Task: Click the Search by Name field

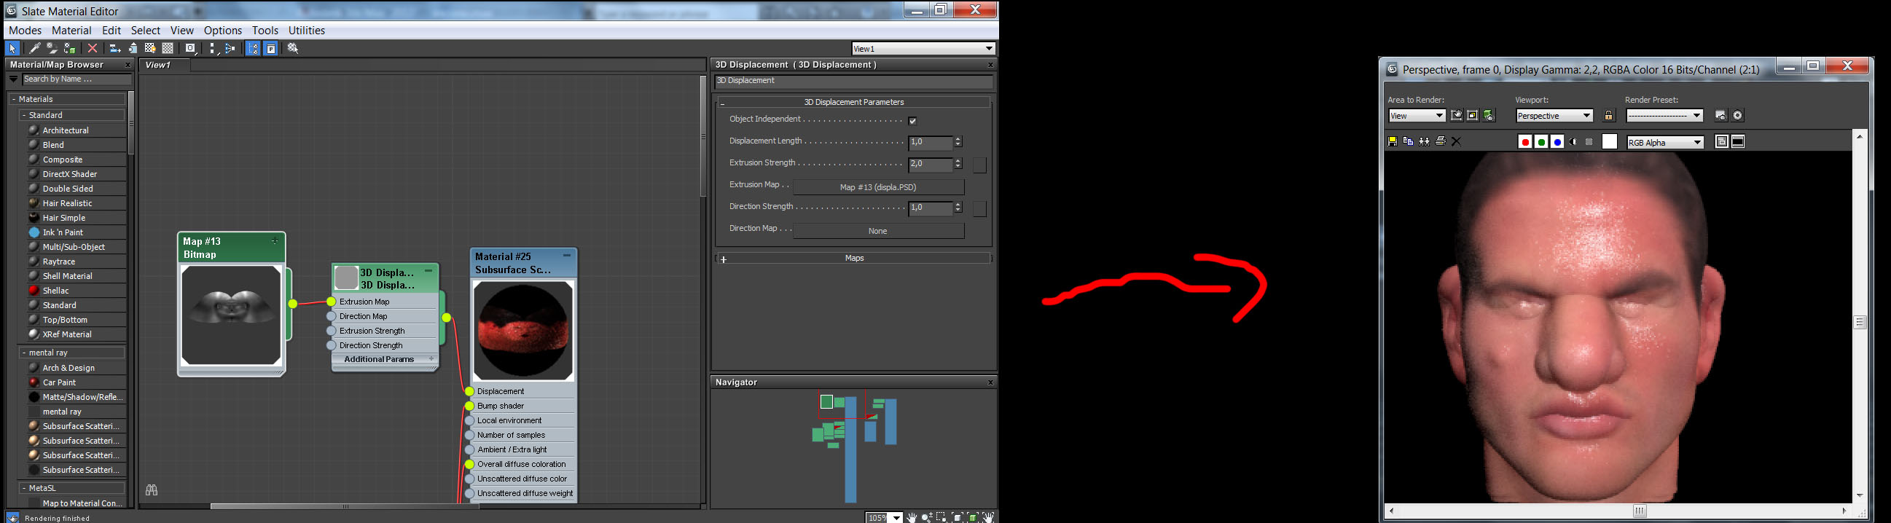Action: pos(77,79)
